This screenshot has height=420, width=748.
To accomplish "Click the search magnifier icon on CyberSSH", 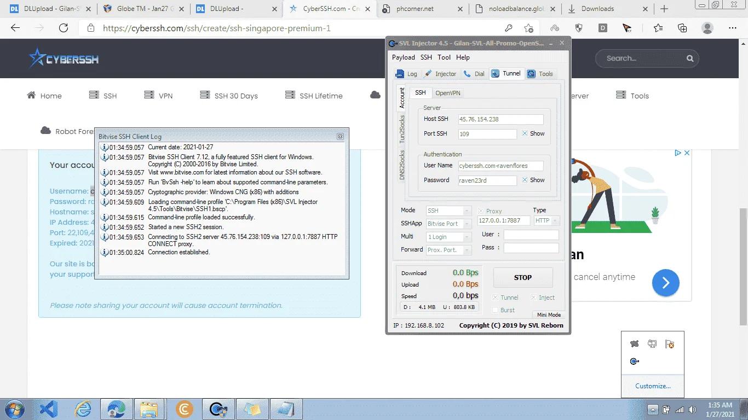I will 690,59.
